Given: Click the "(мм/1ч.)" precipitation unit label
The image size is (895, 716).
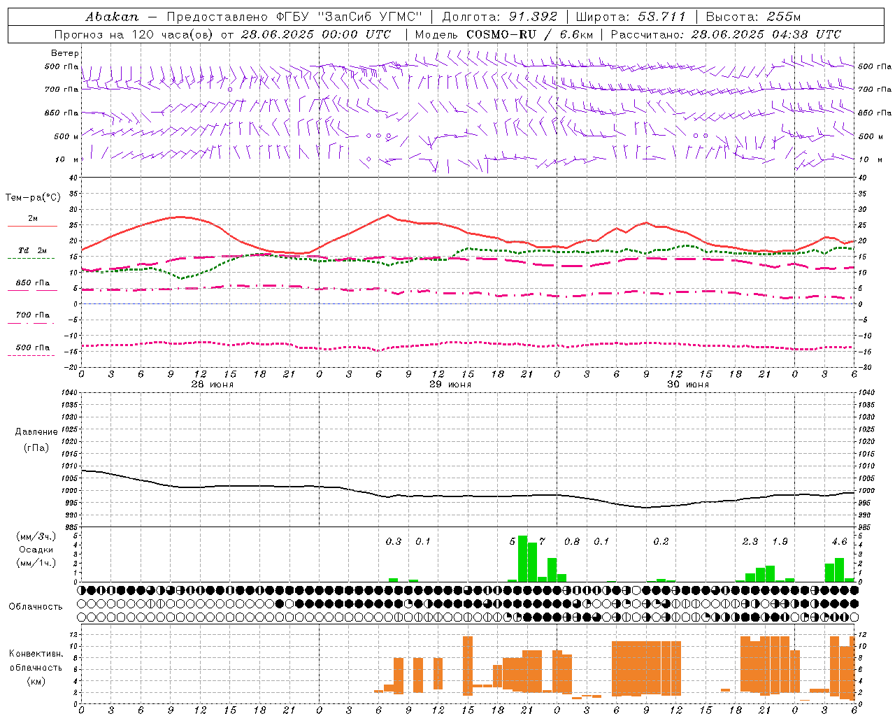Looking at the screenshot, I should click(36, 563).
